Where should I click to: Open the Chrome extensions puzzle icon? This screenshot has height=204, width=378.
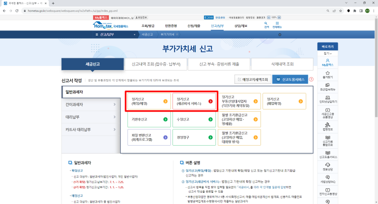[x=355, y=11]
